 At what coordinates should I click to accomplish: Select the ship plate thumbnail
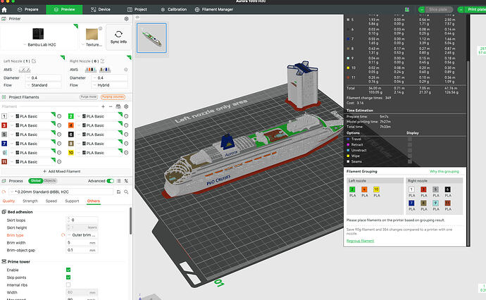click(x=151, y=38)
